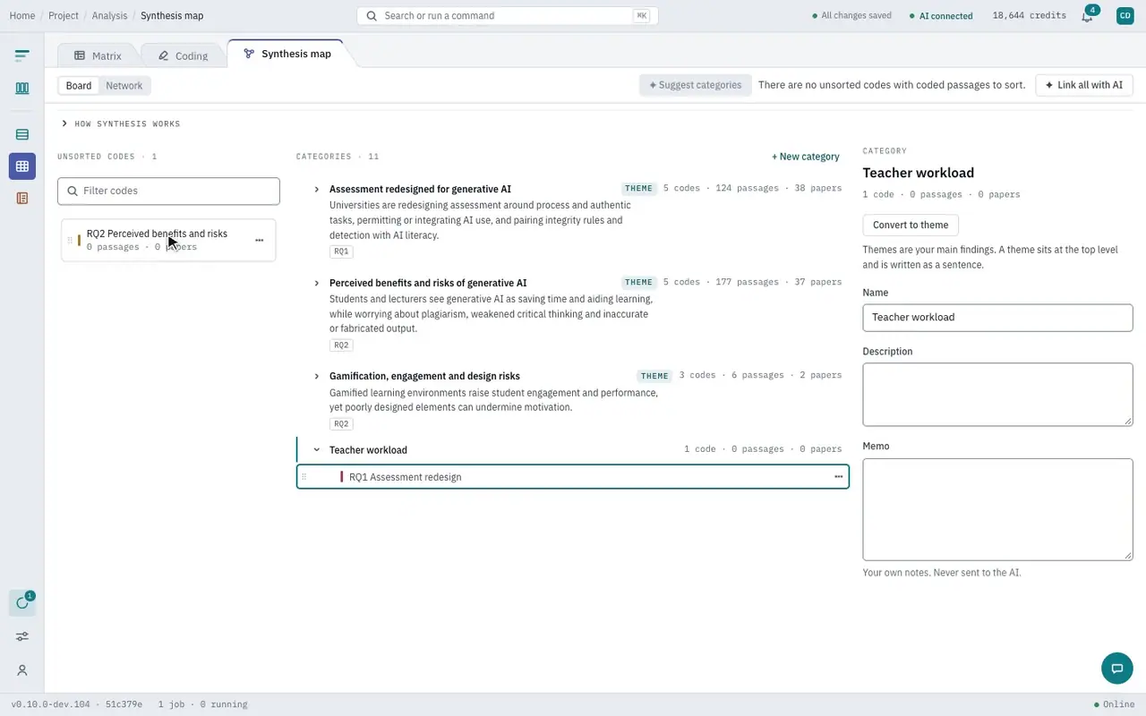Expand Assessment redesigned for generative AI theme
Screen dimensions: 1146x716
(316, 190)
